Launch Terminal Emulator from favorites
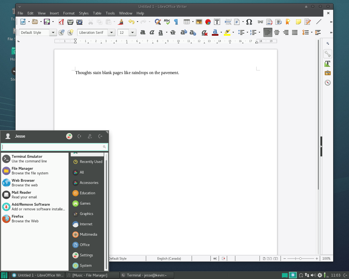349x279 pixels. (x=35, y=159)
